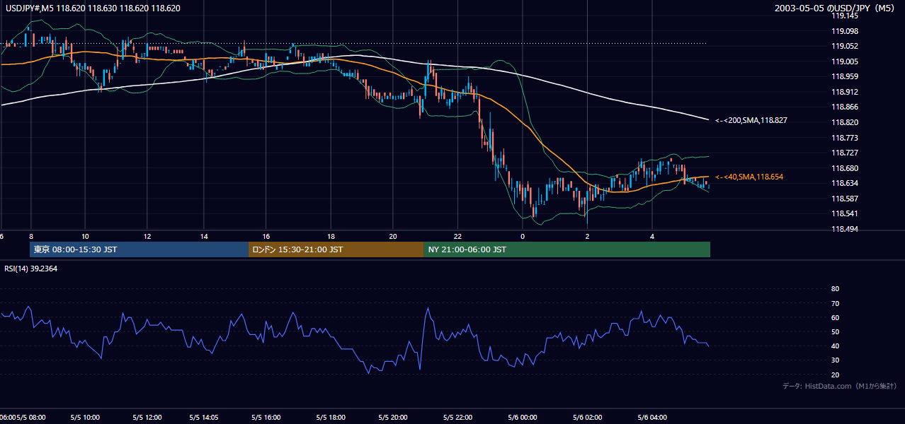905x424 pixels.
Task: Click the 5/5 22:00 date label
Action: click(458, 418)
